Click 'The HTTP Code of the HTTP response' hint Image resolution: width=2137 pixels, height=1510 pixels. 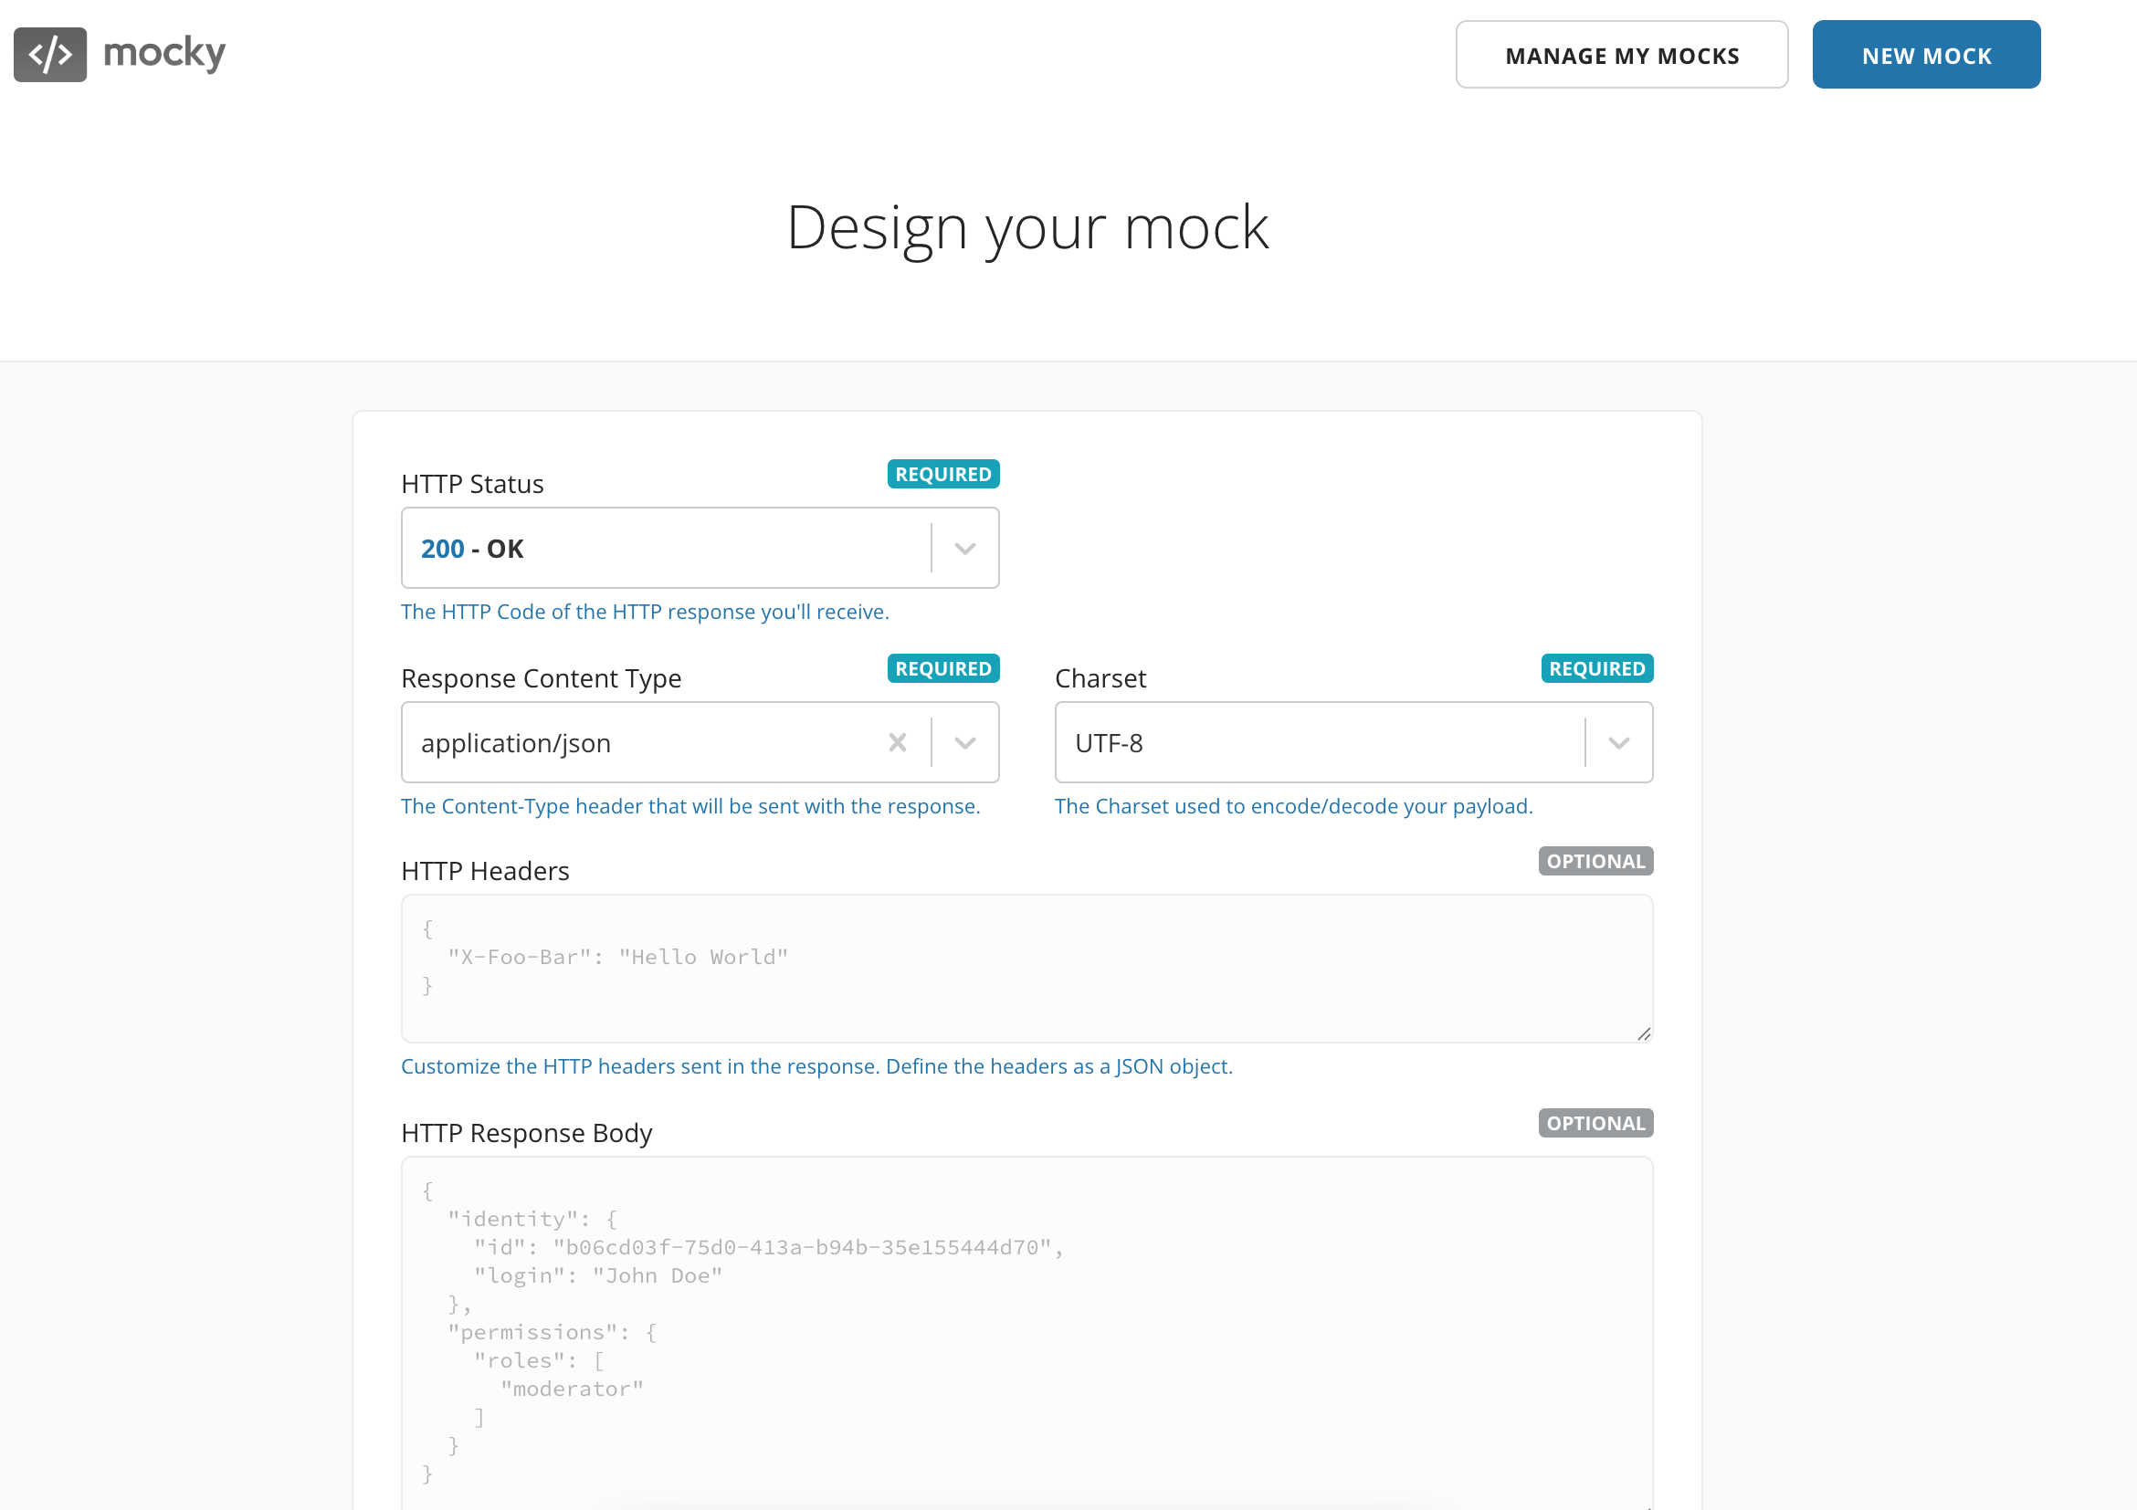pyautogui.click(x=645, y=612)
